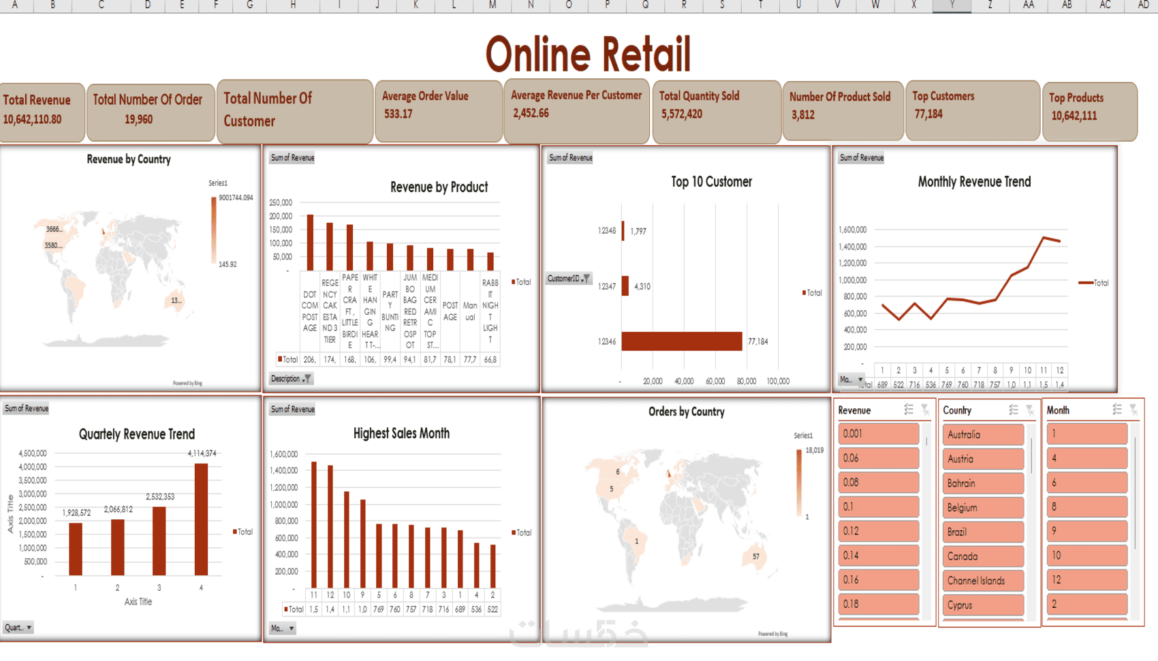Click Sum of Revenue button on Quarterly Revenue Trend
Screen dimensions: 1158x661
[x=27, y=409]
